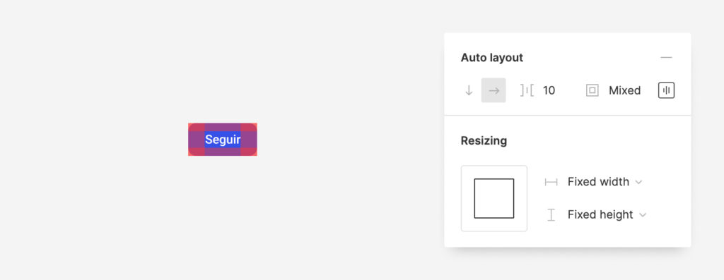The height and width of the screenshot is (280, 724).
Task: Click the padding field showing Mixed
Action: [x=625, y=91]
